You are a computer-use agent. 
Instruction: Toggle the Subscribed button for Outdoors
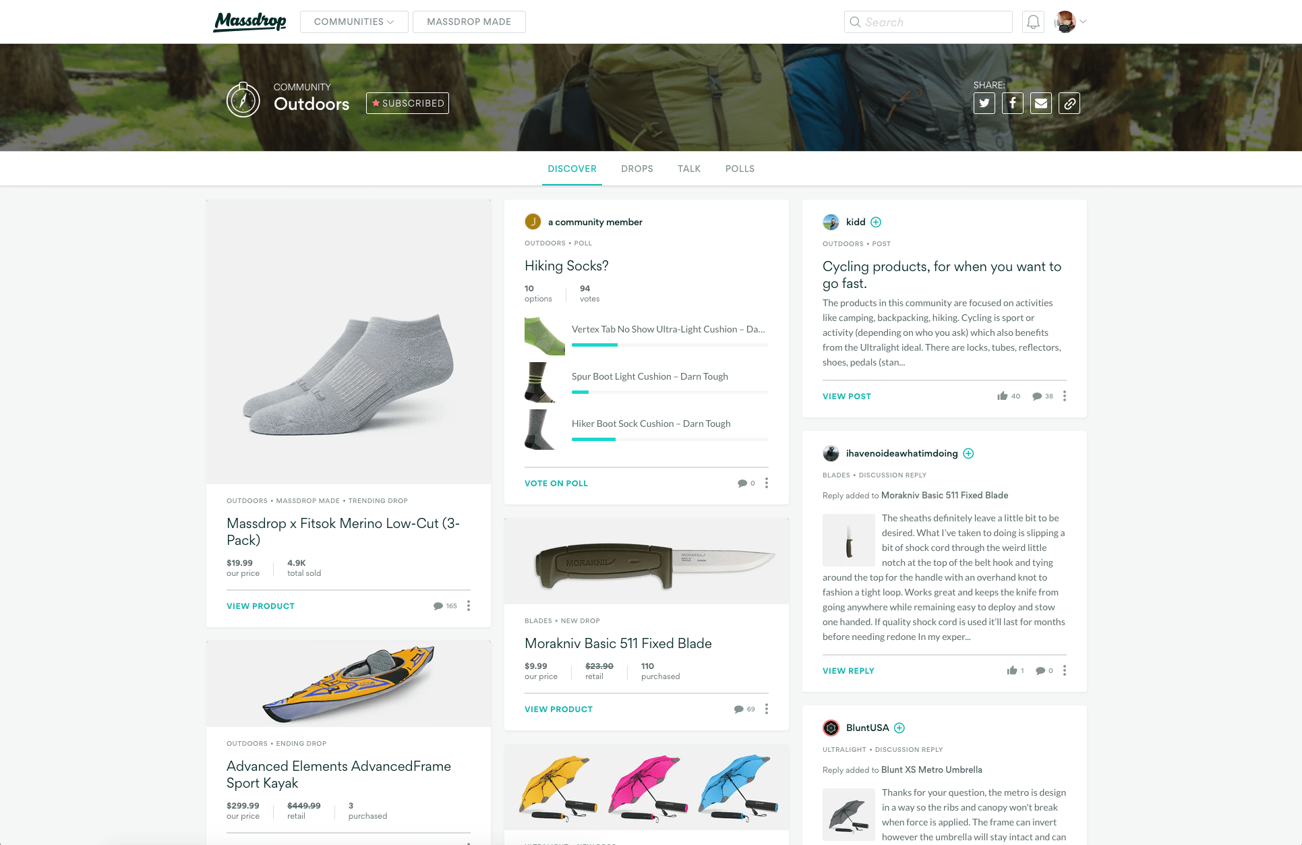[407, 103]
